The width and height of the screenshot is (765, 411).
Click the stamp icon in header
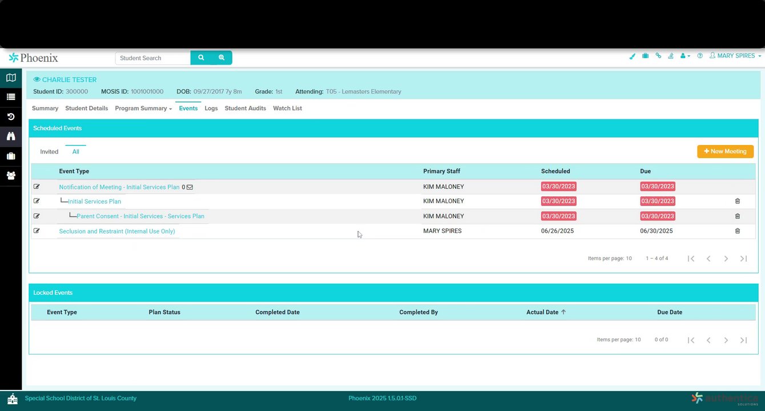pos(671,56)
